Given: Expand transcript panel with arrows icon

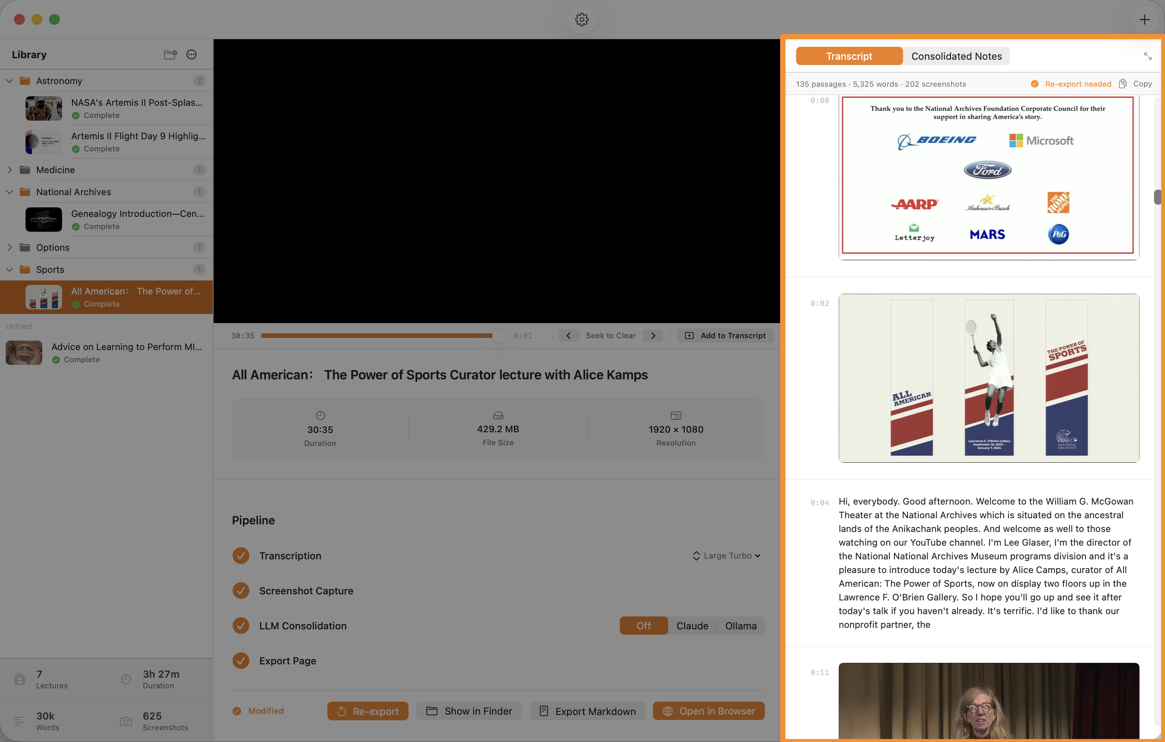Looking at the screenshot, I should (x=1147, y=56).
